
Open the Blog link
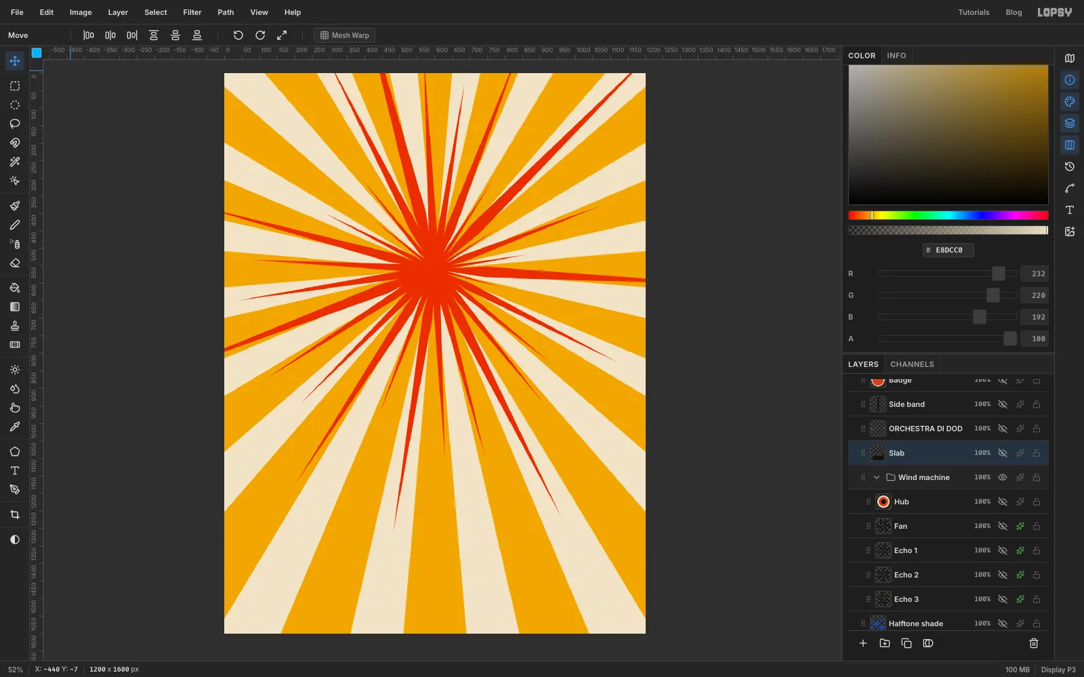click(1014, 12)
